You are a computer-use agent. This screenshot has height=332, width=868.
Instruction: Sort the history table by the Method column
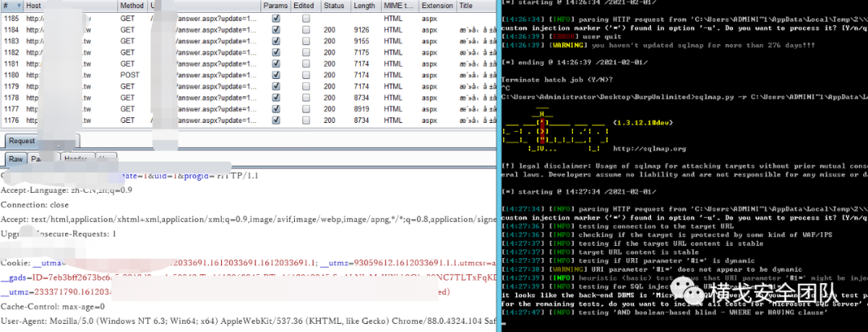point(133,6)
